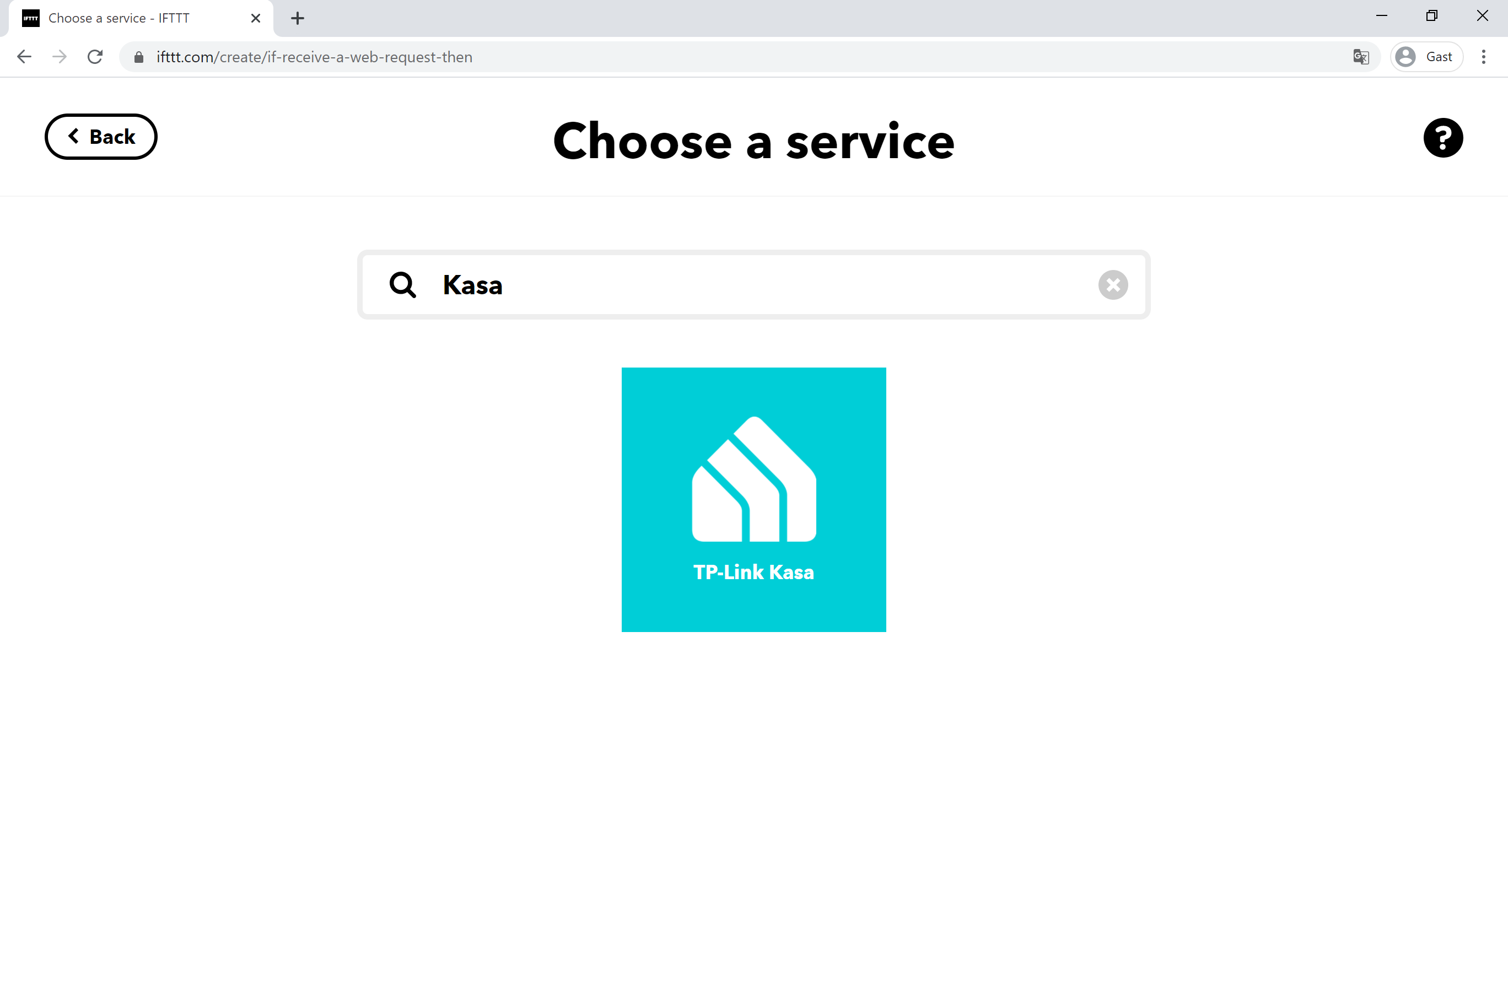Viewport: 1508px width, 1004px height.
Task: Open the help question mark icon
Action: 1442,138
